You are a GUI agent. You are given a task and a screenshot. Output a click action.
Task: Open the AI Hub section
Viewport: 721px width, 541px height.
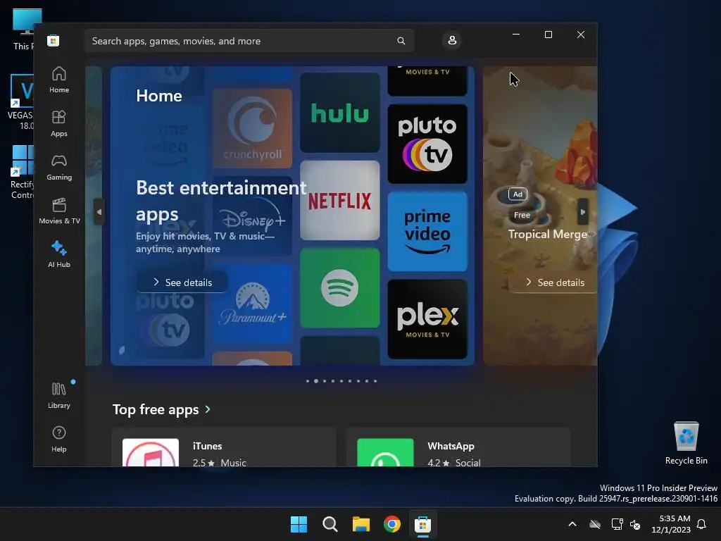pos(59,254)
